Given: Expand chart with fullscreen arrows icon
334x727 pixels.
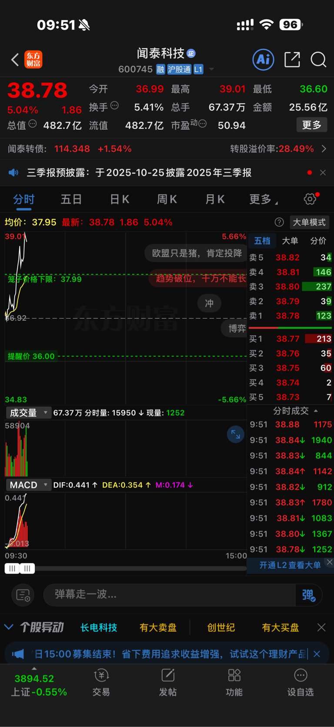Looking at the screenshot, I should pos(236,434).
